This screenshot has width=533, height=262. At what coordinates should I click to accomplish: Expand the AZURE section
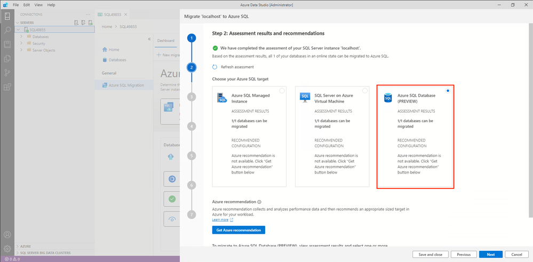click(18, 246)
